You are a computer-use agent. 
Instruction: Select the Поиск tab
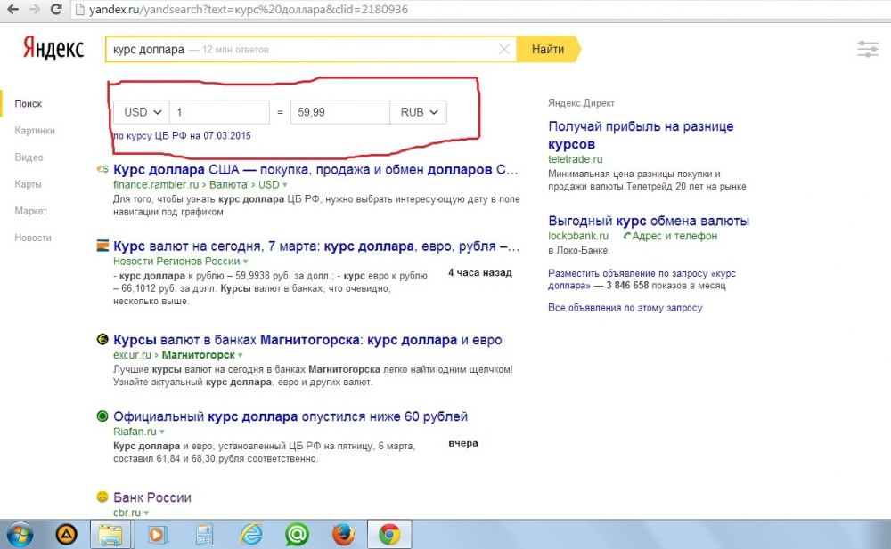29,103
